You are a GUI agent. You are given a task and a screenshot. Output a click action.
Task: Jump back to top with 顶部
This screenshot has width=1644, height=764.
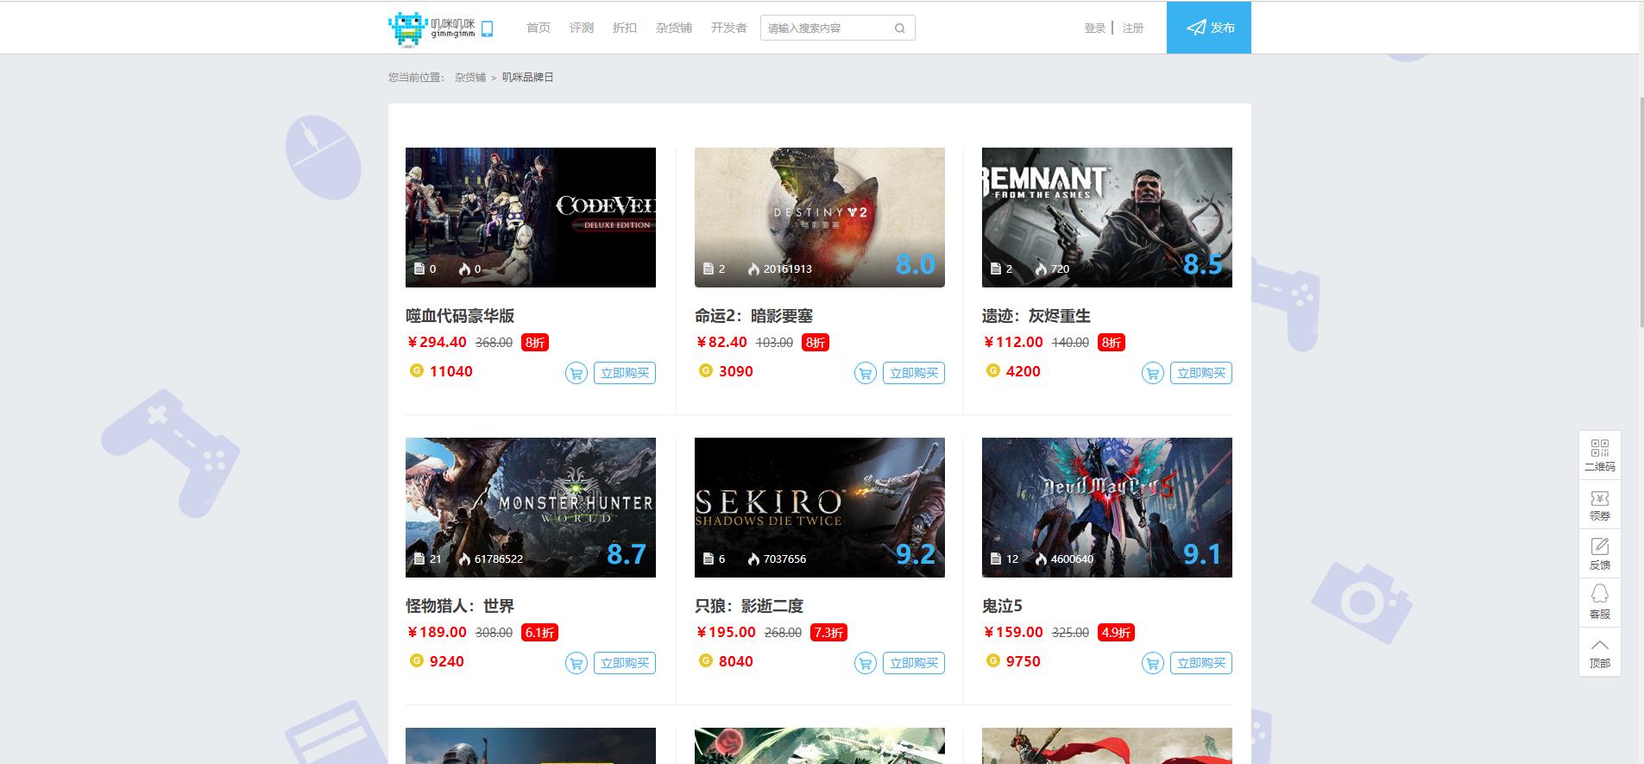coord(1600,652)
